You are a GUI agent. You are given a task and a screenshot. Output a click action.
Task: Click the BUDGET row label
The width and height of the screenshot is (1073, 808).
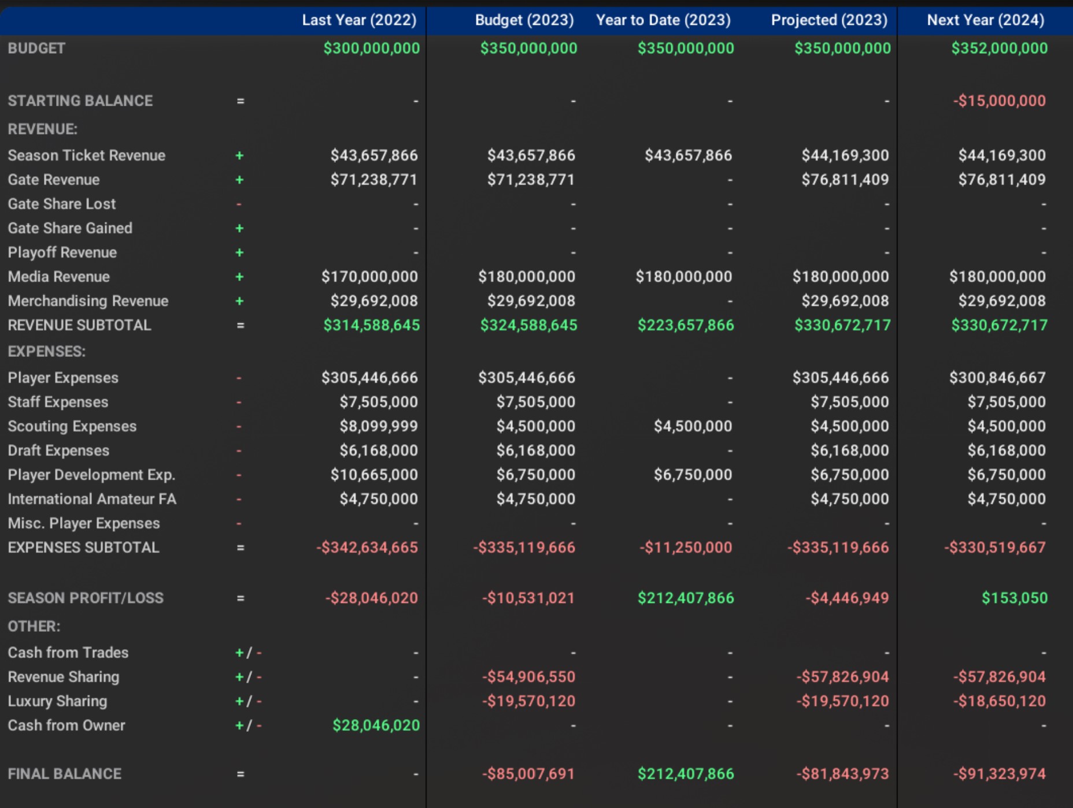pos(36,48)
